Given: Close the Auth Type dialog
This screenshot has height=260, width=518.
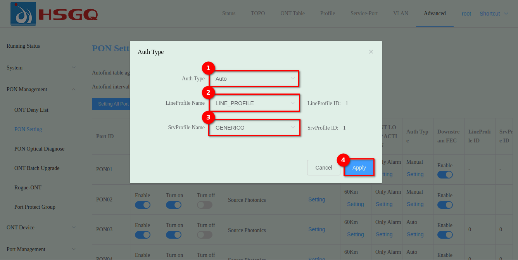Looking at the screenshot, I should (x=371, y=52).
